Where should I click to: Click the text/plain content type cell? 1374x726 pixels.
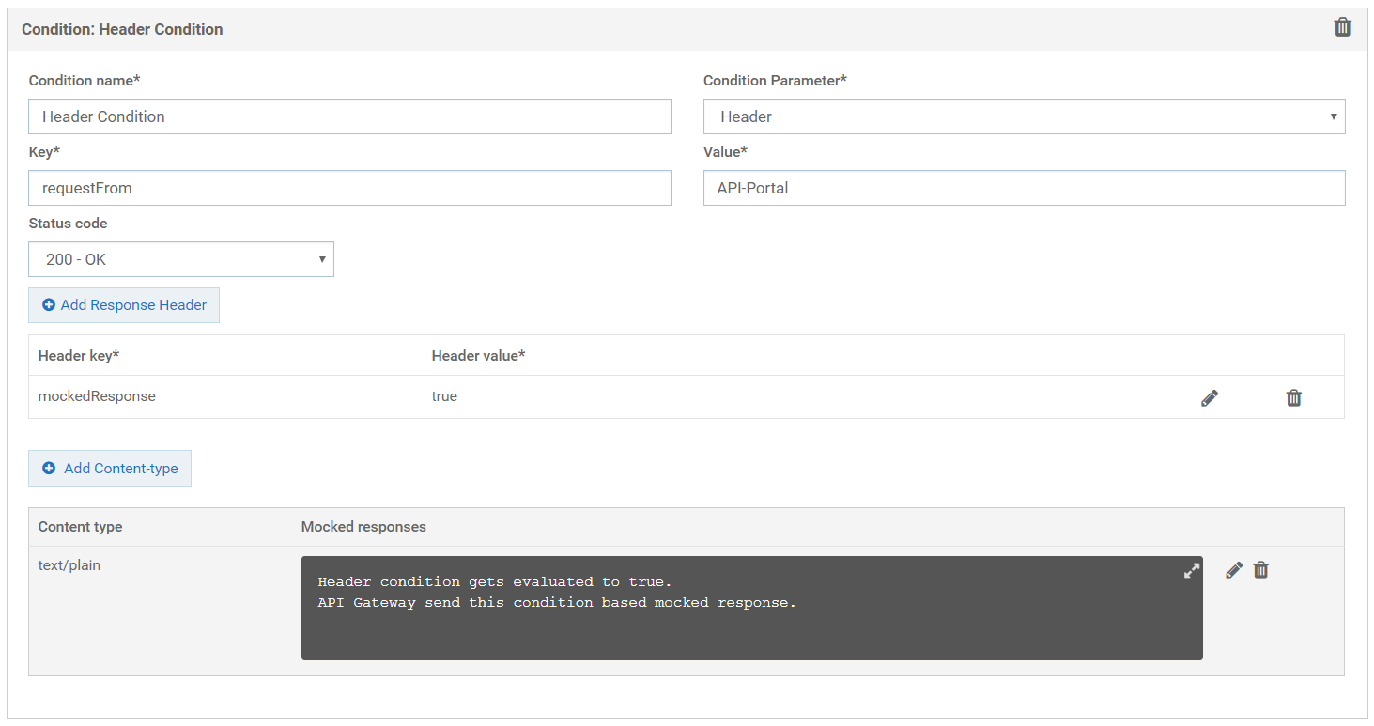[69, 565]
